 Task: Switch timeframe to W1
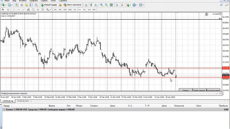click(x=89, y=10)
